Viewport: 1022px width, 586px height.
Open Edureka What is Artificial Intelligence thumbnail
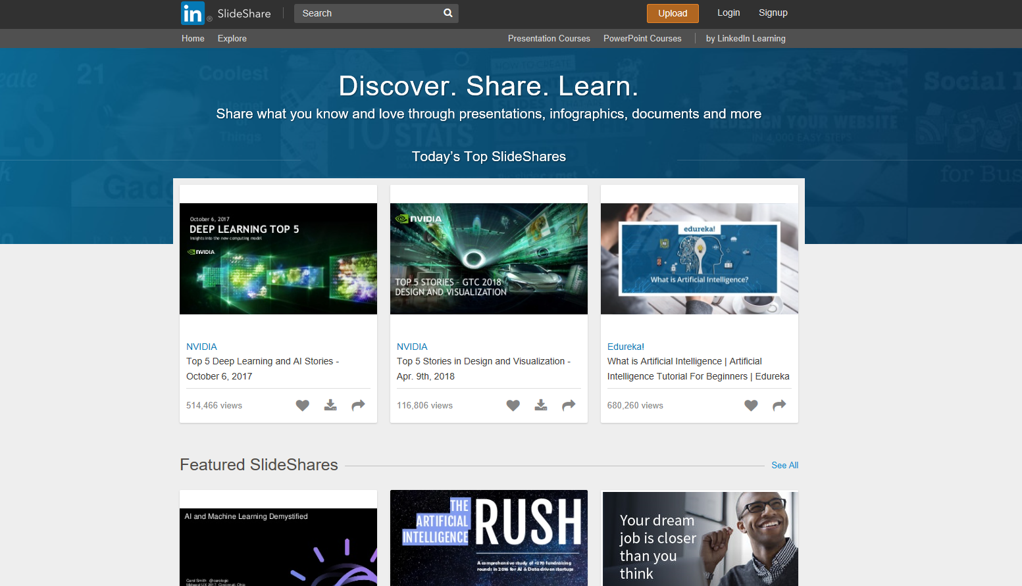pos(700,258)
